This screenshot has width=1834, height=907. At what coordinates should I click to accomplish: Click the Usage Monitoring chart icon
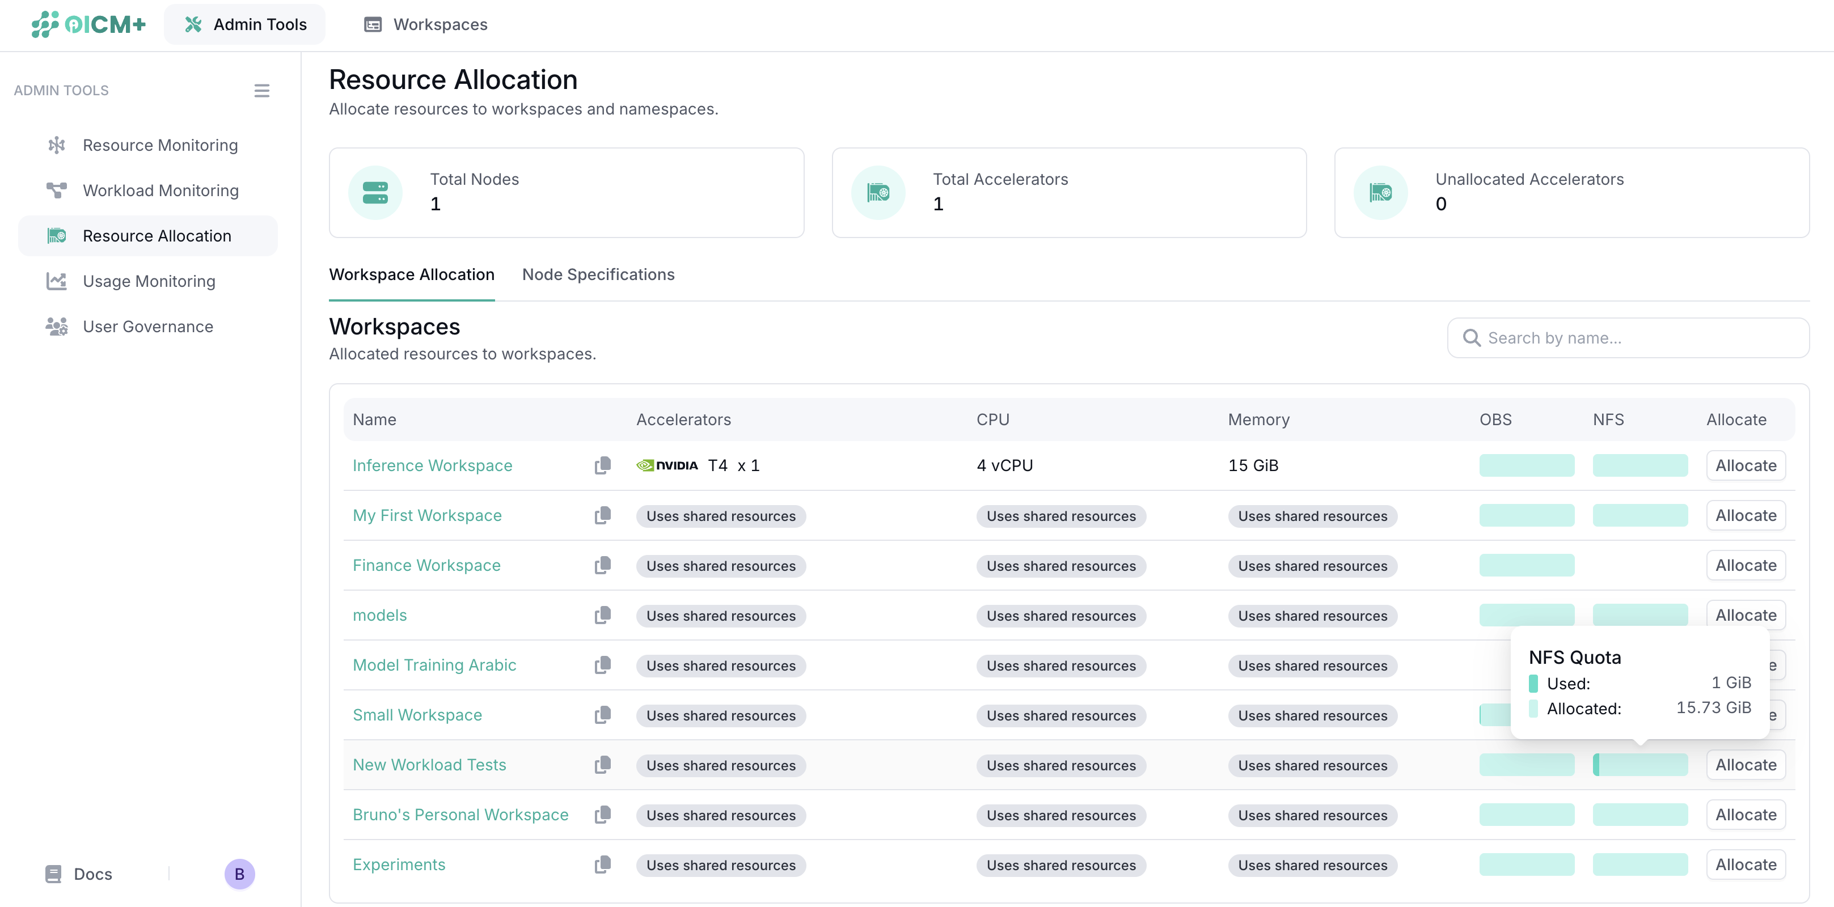tap(56, 281)
